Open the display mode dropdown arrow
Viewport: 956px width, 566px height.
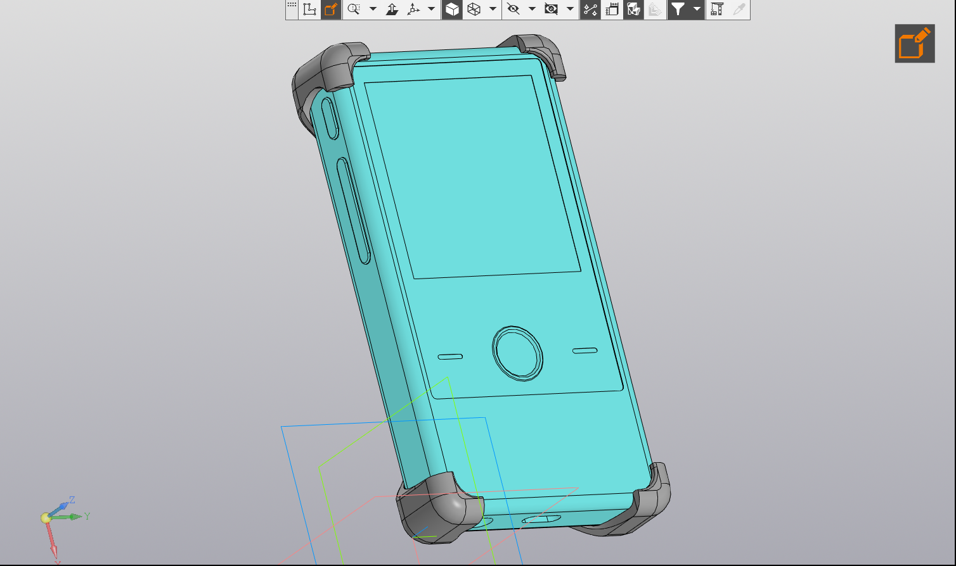coord(493,9)
